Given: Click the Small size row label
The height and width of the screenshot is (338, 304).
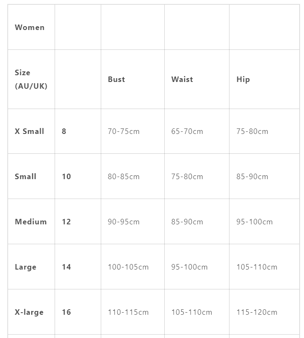Looking at the screenshot, I should coord(25,177).
